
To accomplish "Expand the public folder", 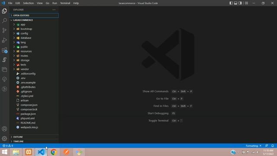I will point(34,47).
